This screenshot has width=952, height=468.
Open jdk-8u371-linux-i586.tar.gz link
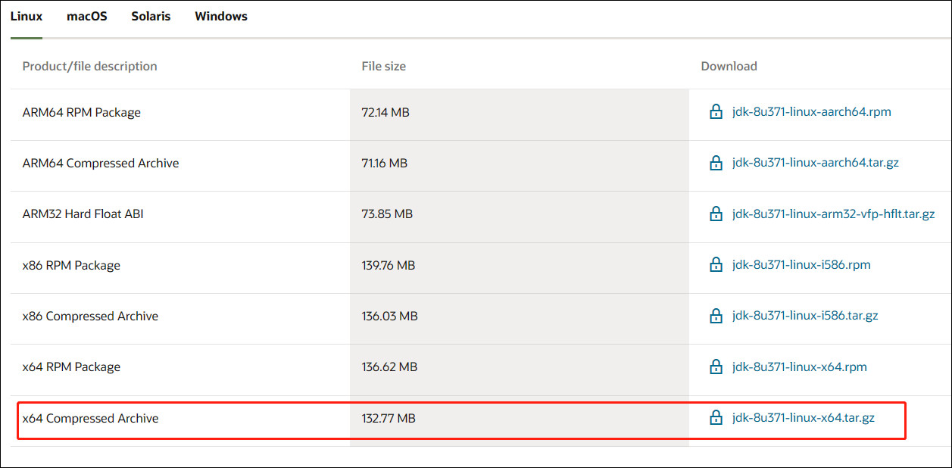click(x=805, y=316)
